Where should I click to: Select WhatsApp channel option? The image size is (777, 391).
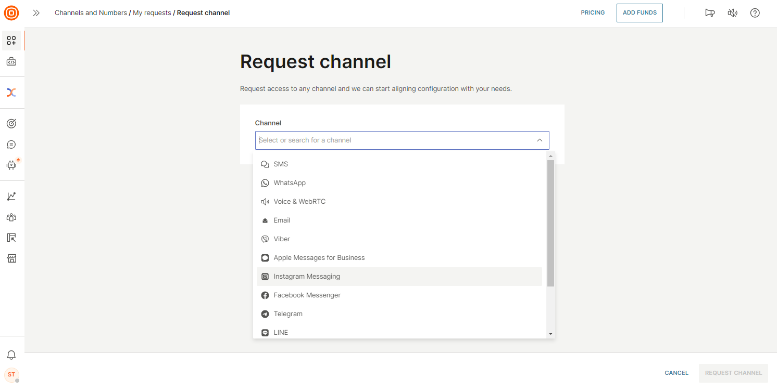pyautogui.click(x=399, y=183)
